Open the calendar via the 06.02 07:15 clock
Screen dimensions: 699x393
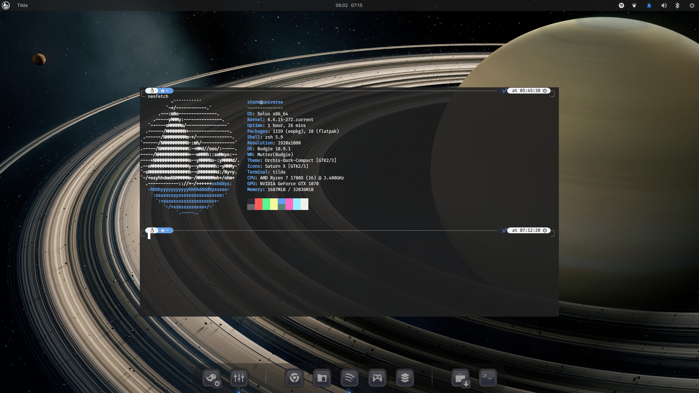[x=349, y=5]
